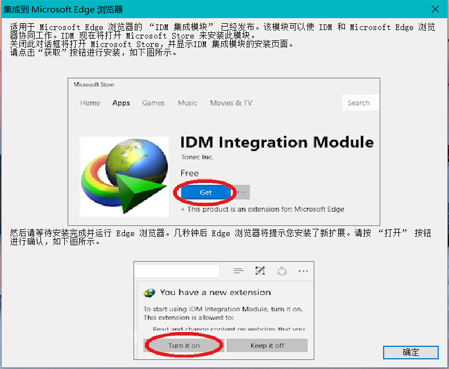This screenshot has height=369, width=449.
Task: Close the Microsoft Edge integration dialog
Action: coord(435,9)
